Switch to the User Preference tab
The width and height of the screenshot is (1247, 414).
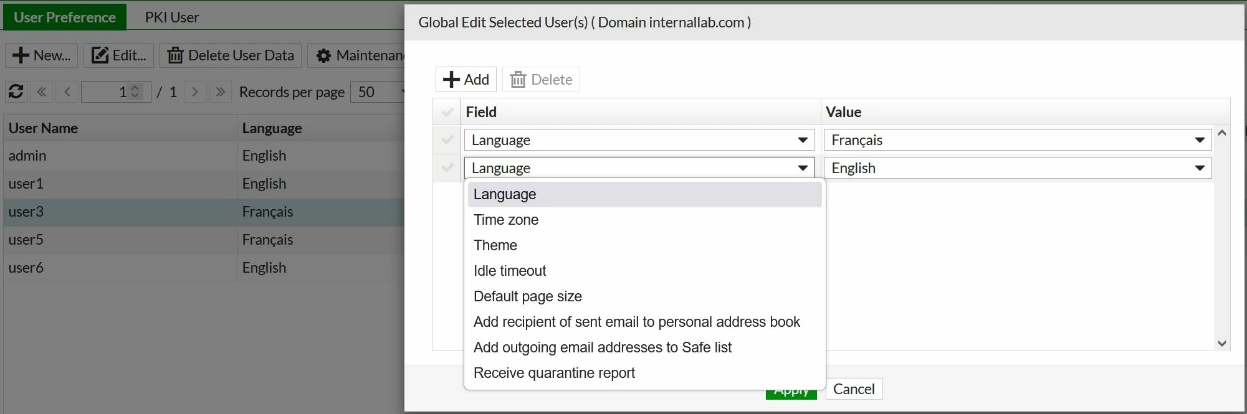click(65, 17)
